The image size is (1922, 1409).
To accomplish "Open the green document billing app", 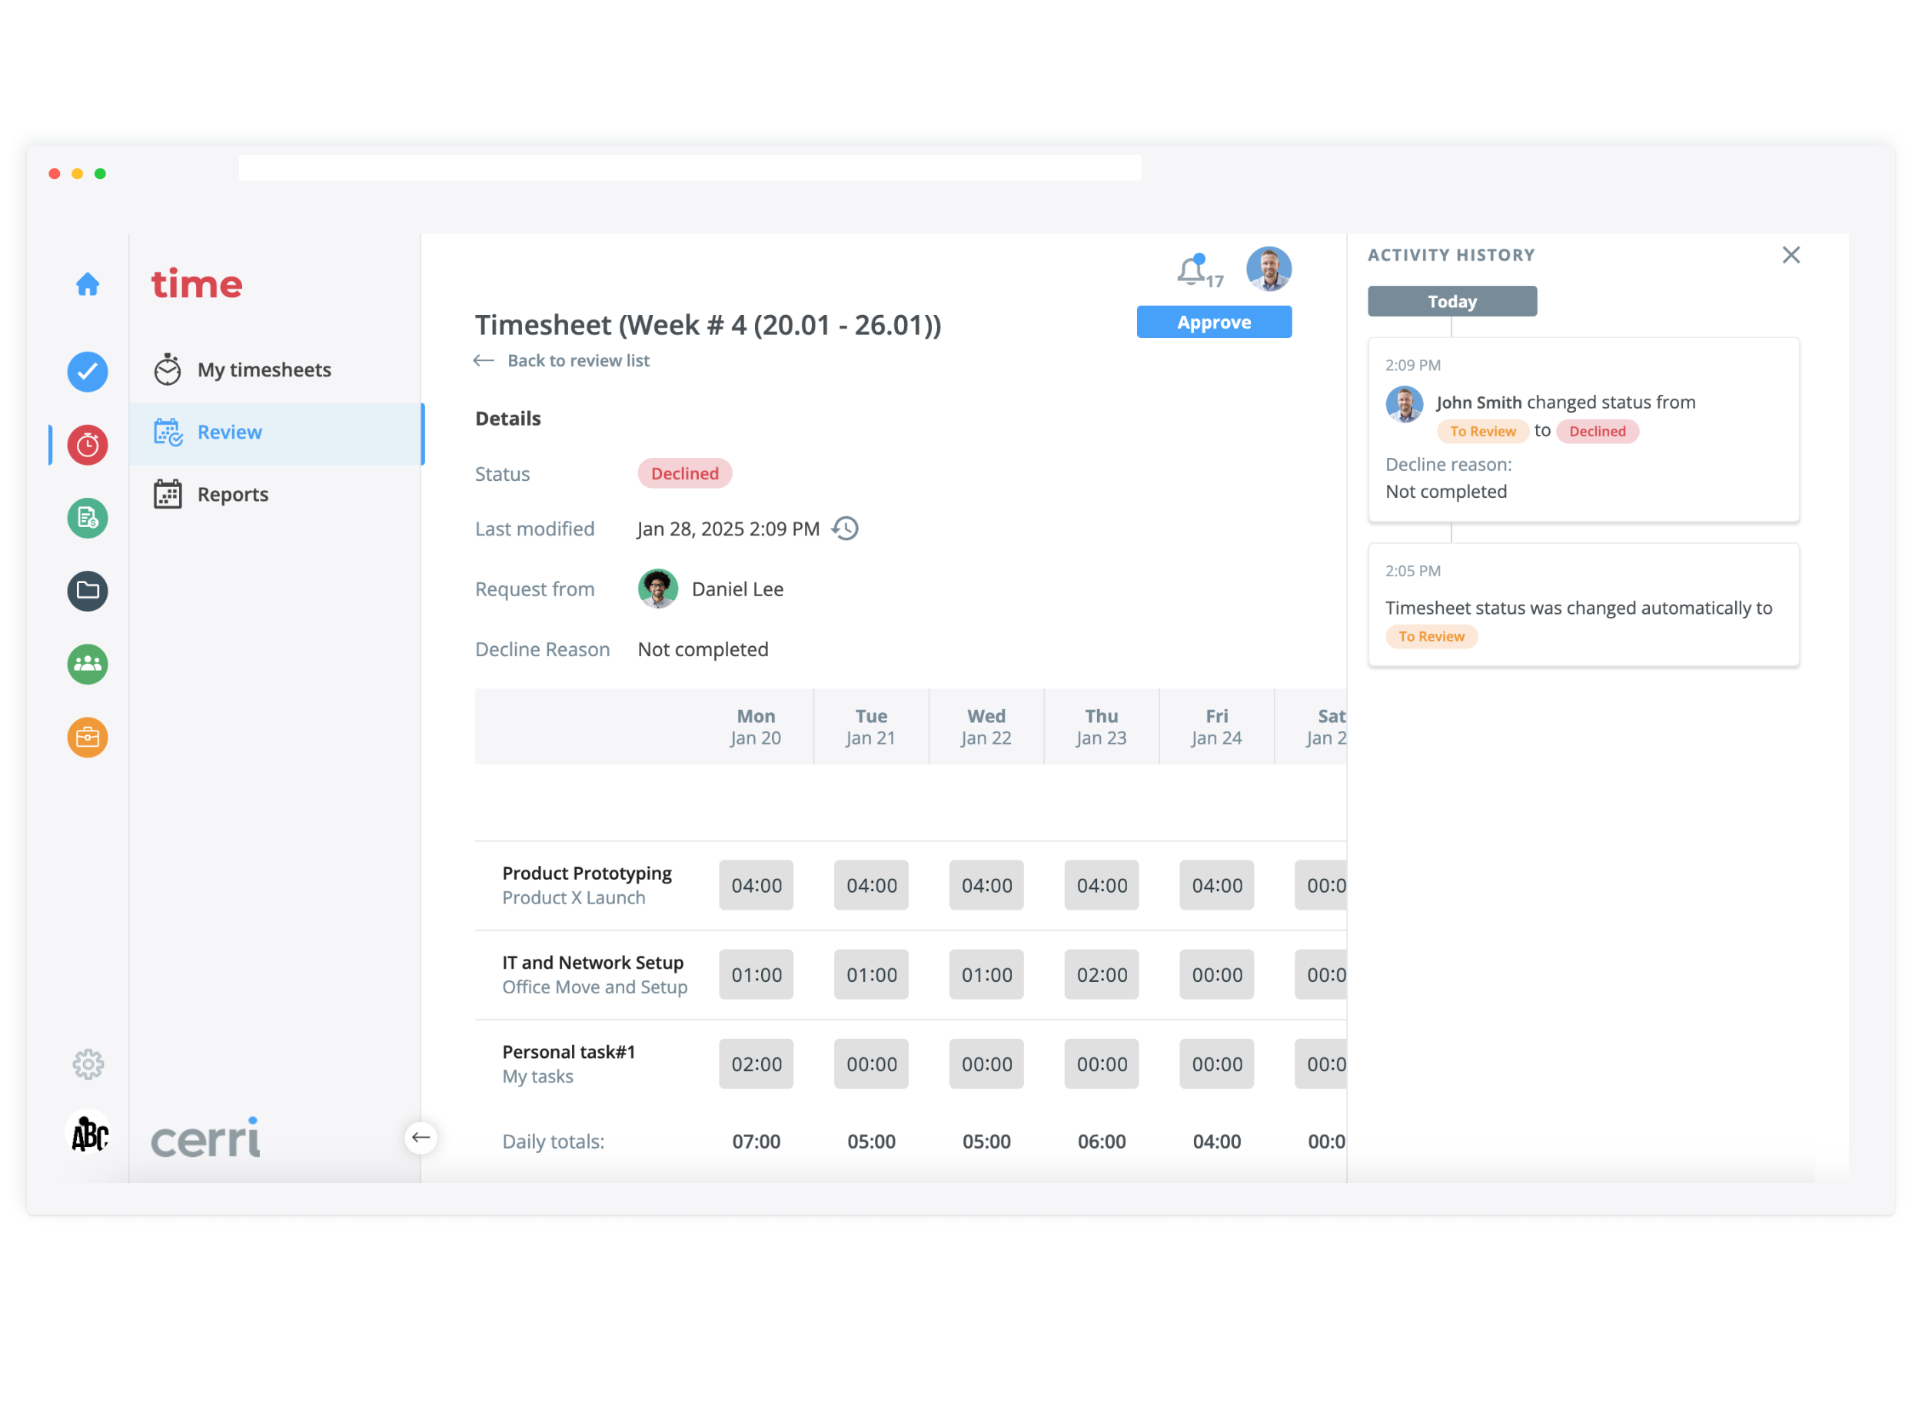I will coord(88,518).
